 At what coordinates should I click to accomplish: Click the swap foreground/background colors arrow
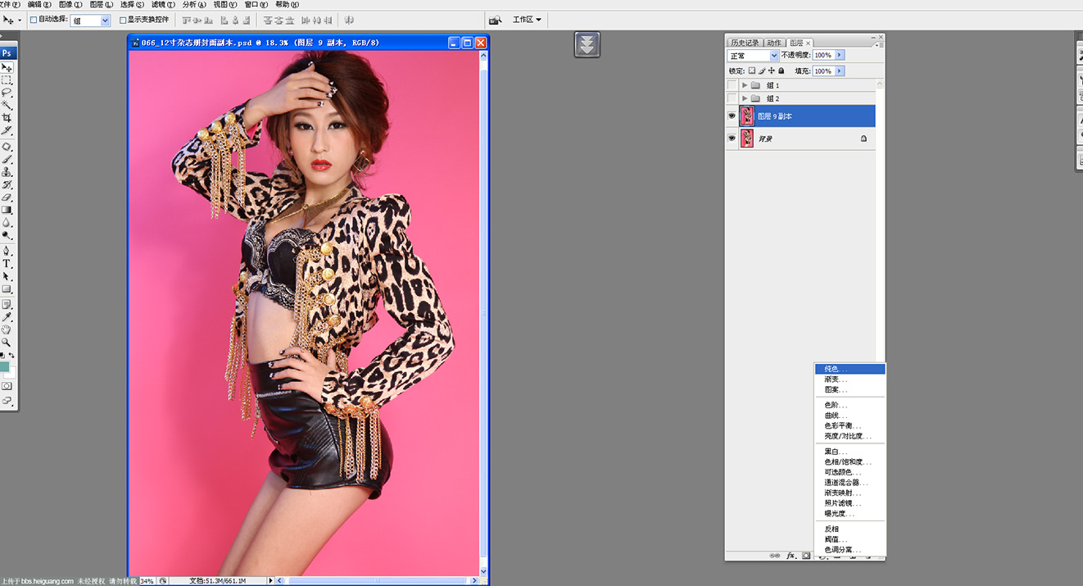coord(11,355)
